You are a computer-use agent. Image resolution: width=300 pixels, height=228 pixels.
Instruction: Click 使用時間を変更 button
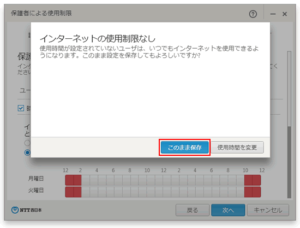[x=237, y=147]
